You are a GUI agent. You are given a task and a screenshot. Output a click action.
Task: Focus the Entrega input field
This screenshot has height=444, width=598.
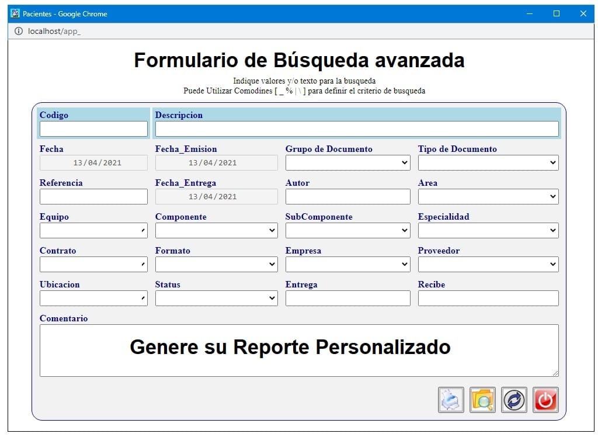pyautogui.click(x=348, y=299)
